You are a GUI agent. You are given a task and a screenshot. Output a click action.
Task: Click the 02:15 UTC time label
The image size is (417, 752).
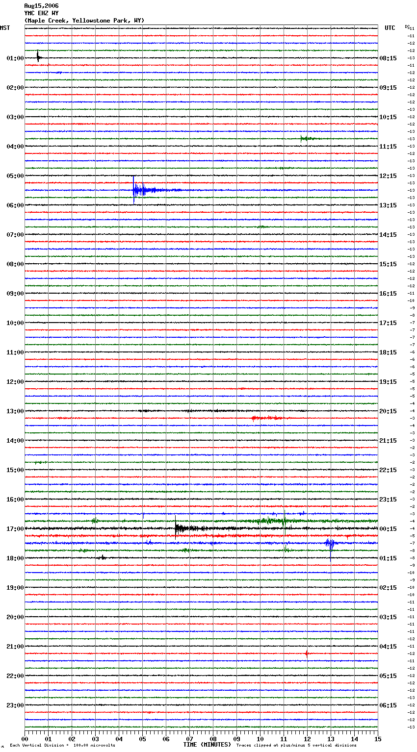(388, 588)
